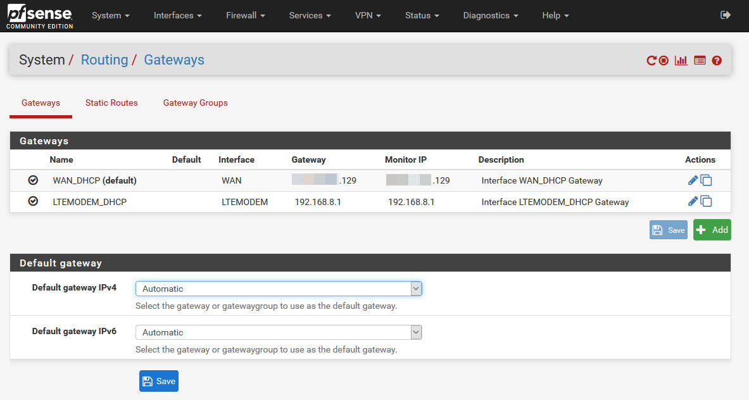
Task: Click the blue Save button under Default gateway
Action: click(x=159, y=381)
